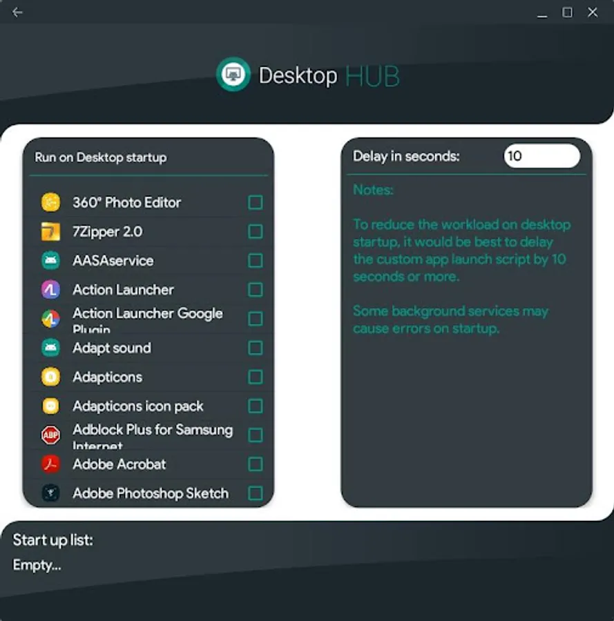Viewport: 614px width, 621px height.
Task: Close the Desktop HUB window
Action: click(x=593, y=12)
